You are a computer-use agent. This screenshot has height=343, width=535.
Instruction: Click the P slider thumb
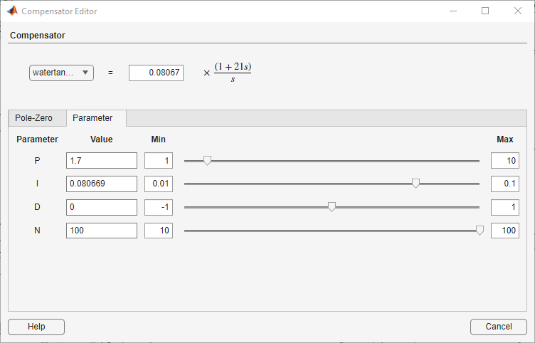click(x=207, y=160)
